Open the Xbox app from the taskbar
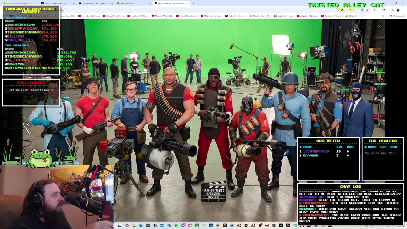Image resolution: width=407 pixels, height=229 pixels. coord(197,226)
